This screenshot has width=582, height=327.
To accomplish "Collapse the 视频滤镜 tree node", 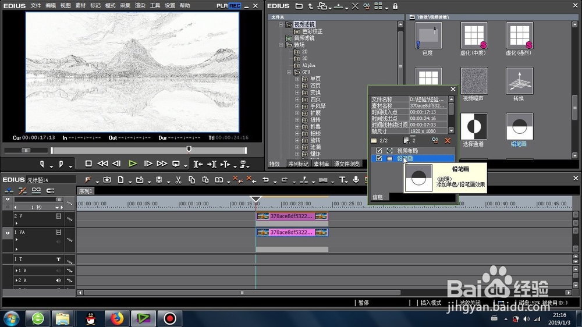I will (281, 24).
